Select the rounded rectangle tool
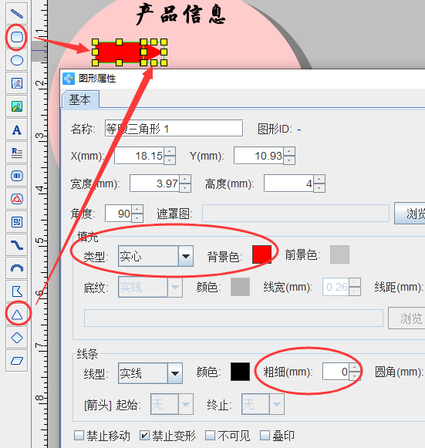425x448 pixels. pos(16,37)
